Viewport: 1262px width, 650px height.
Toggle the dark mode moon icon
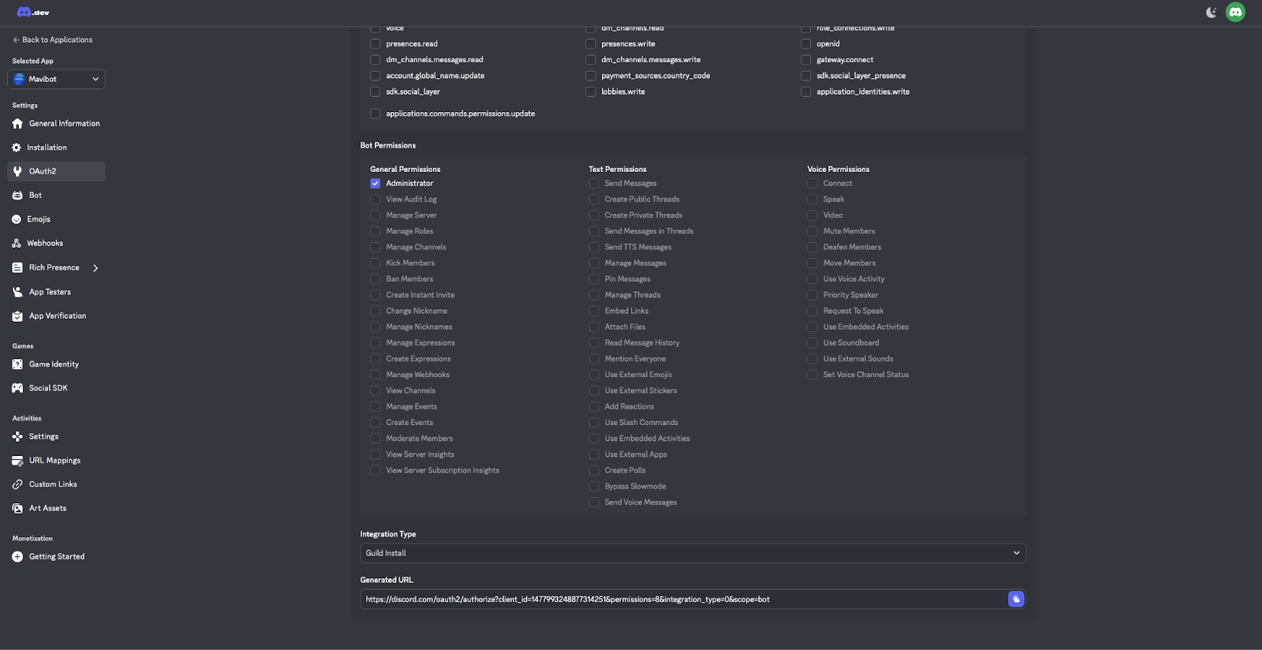[1211, 13]
